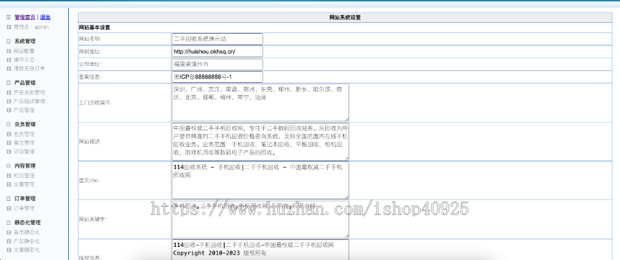Click the 管理员: admin text
Viewport: 620px width, 260px height.
(31, 27)
